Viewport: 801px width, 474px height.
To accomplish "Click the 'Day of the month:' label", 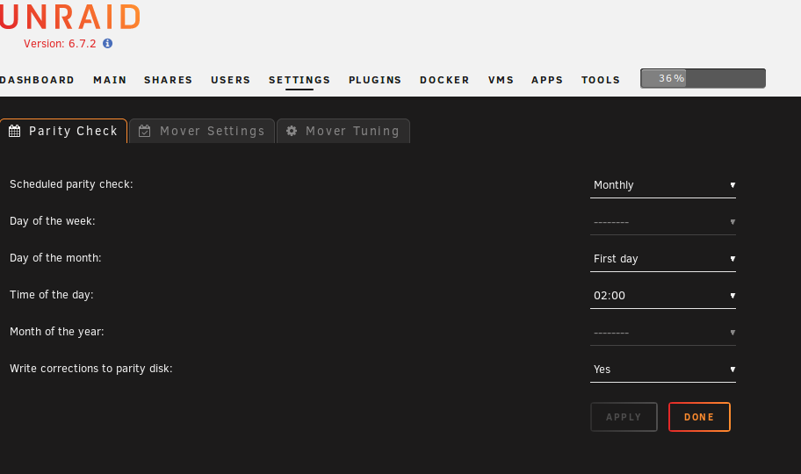I will pos(55,258).
